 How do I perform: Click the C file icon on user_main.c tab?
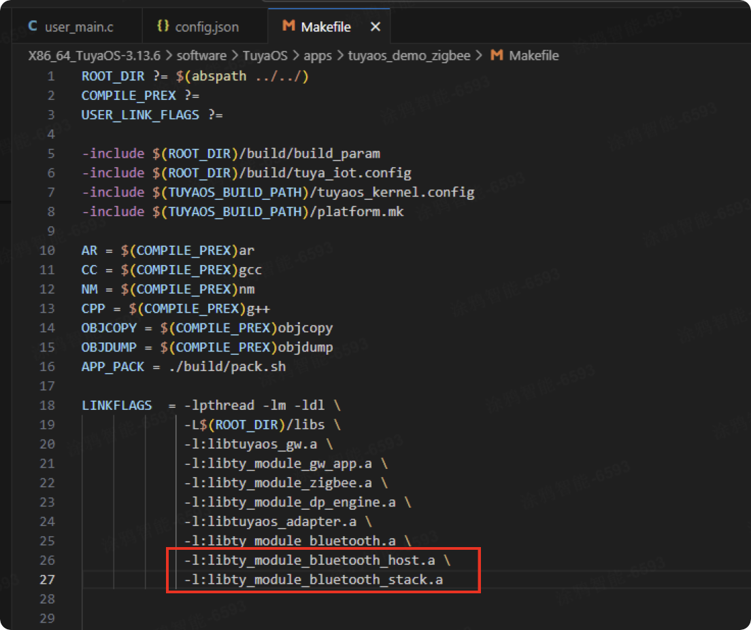coord(33,26)
